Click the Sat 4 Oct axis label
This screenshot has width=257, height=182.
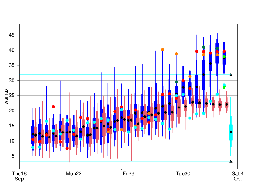point(235,176)
